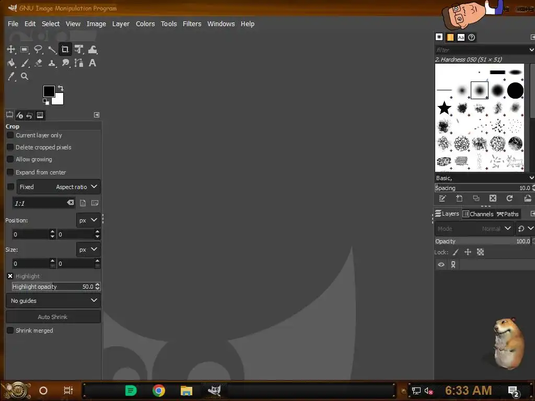
Task: Open the Filters menu
Action: pos(192,24)
